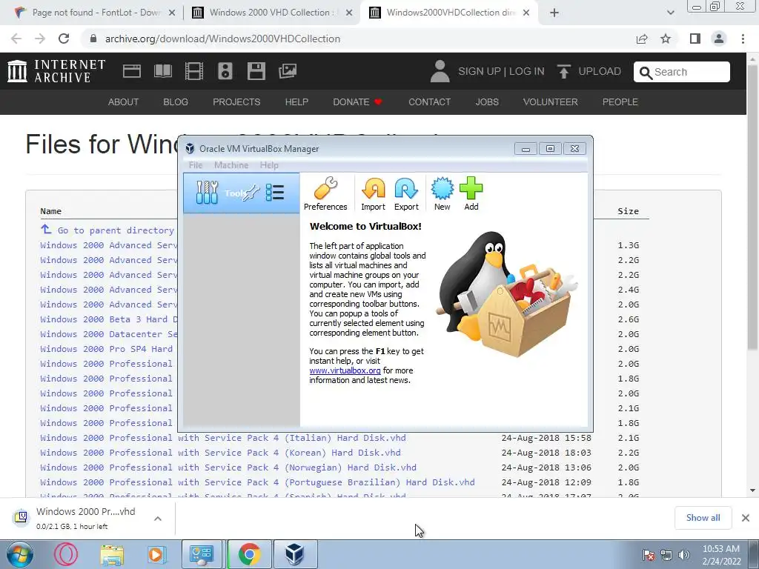Click the Name column header
Viewport: 759px width, 569px height.
click(51, 211)
